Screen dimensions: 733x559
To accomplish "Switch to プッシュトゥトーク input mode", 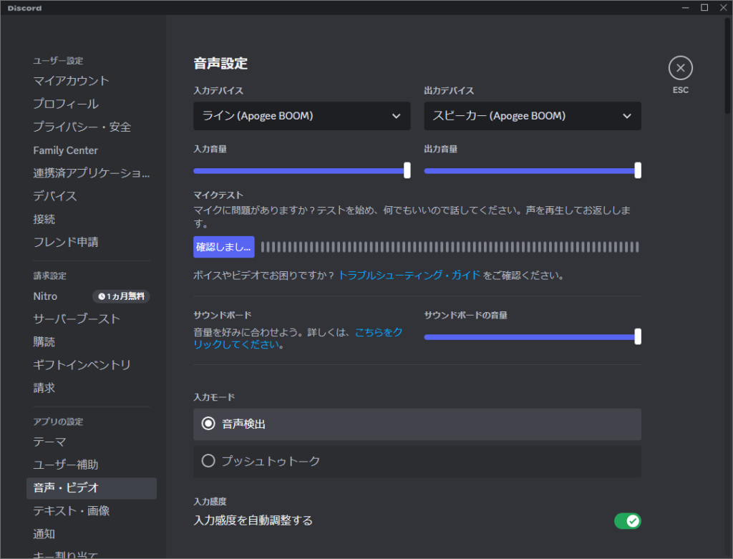I will 416,461.
